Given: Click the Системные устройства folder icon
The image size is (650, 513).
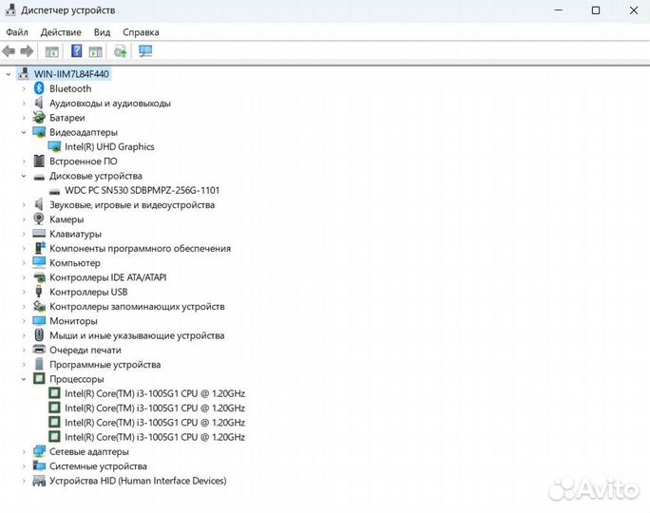Looking at the screenshot, I should pyautogui.click(x=39, y=465).
